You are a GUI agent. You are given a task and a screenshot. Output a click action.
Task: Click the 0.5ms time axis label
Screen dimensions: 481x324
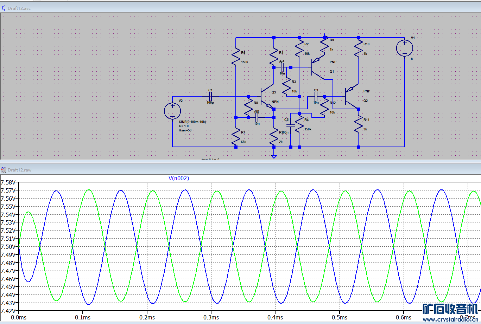coord(340,317)
